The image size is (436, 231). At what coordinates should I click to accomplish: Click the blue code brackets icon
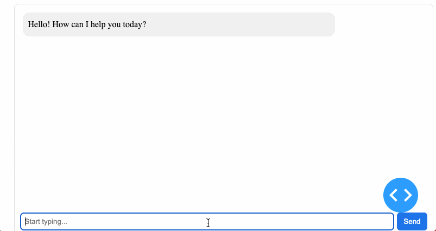tap(401, 195)
